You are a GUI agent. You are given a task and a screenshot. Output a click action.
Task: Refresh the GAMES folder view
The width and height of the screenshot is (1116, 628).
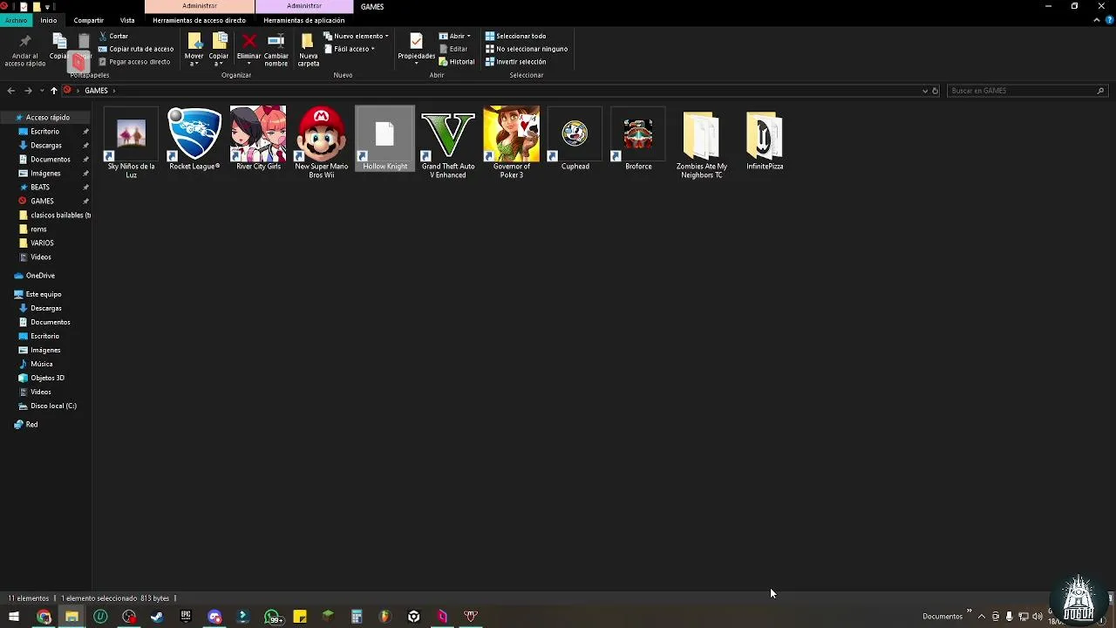coord(936,91)
